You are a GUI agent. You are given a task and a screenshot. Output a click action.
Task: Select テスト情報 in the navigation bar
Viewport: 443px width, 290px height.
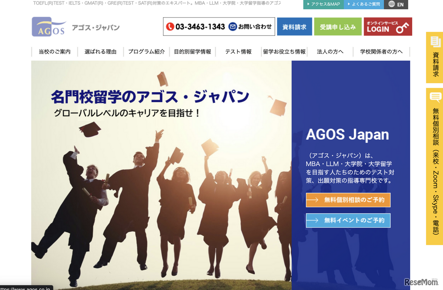[x=238, y=51]
